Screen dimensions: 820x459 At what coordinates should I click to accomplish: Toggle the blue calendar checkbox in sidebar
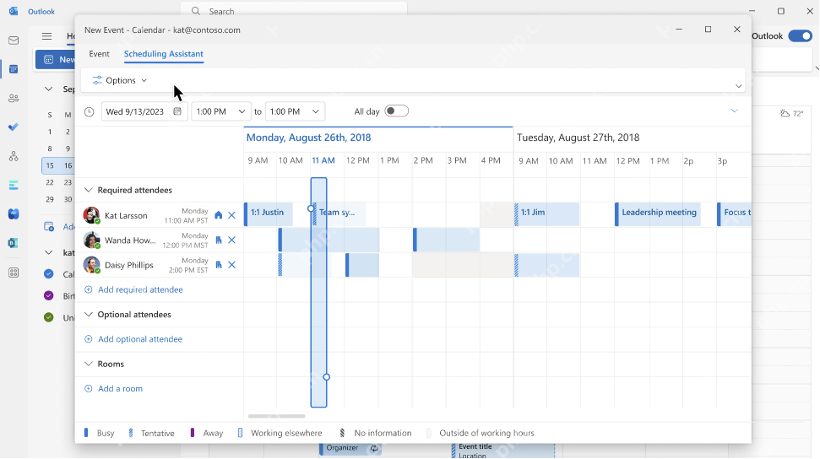point(49,273)
